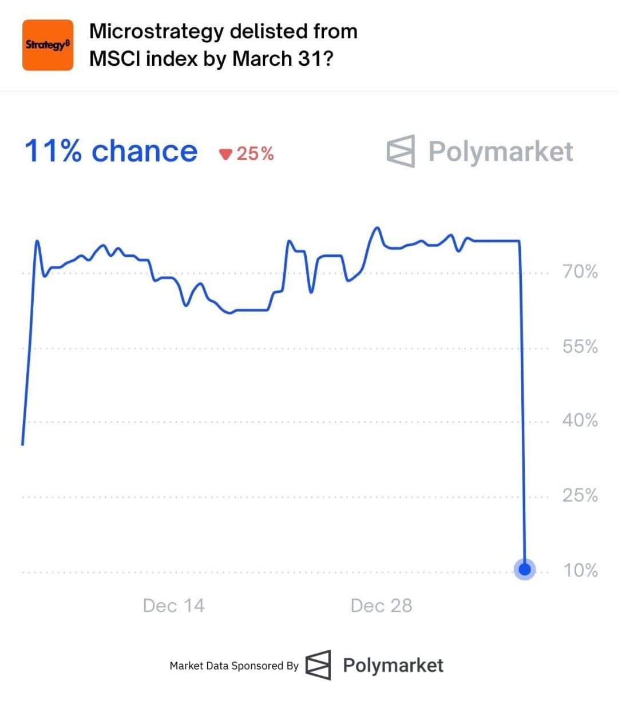Image resolution: width=618 pixels, height=704 pixels.
Task: Select the Dec 28 date label
Action: (381, 606)
